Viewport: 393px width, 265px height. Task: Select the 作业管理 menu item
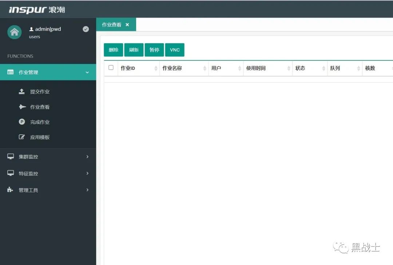click(48, 72)
